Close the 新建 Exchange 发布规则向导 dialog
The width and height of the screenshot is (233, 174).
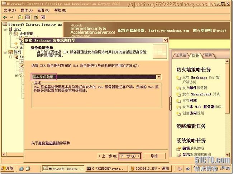coord(165,40)
